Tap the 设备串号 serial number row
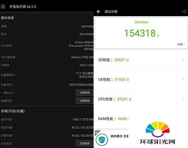This screenshot has width=188, height=148. click(x=47, y=85)
